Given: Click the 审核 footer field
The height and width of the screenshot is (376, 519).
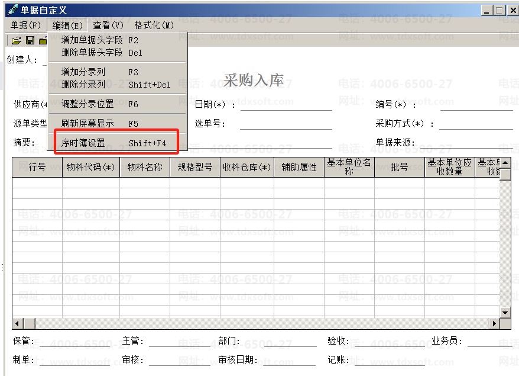Looking at the screenshot, I should [x=180, y=360].
